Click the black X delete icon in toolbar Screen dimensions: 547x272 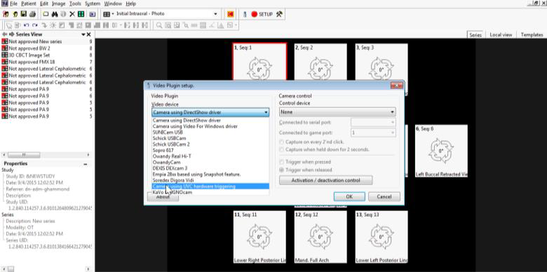pyautogui.click(x=72, y=14)
